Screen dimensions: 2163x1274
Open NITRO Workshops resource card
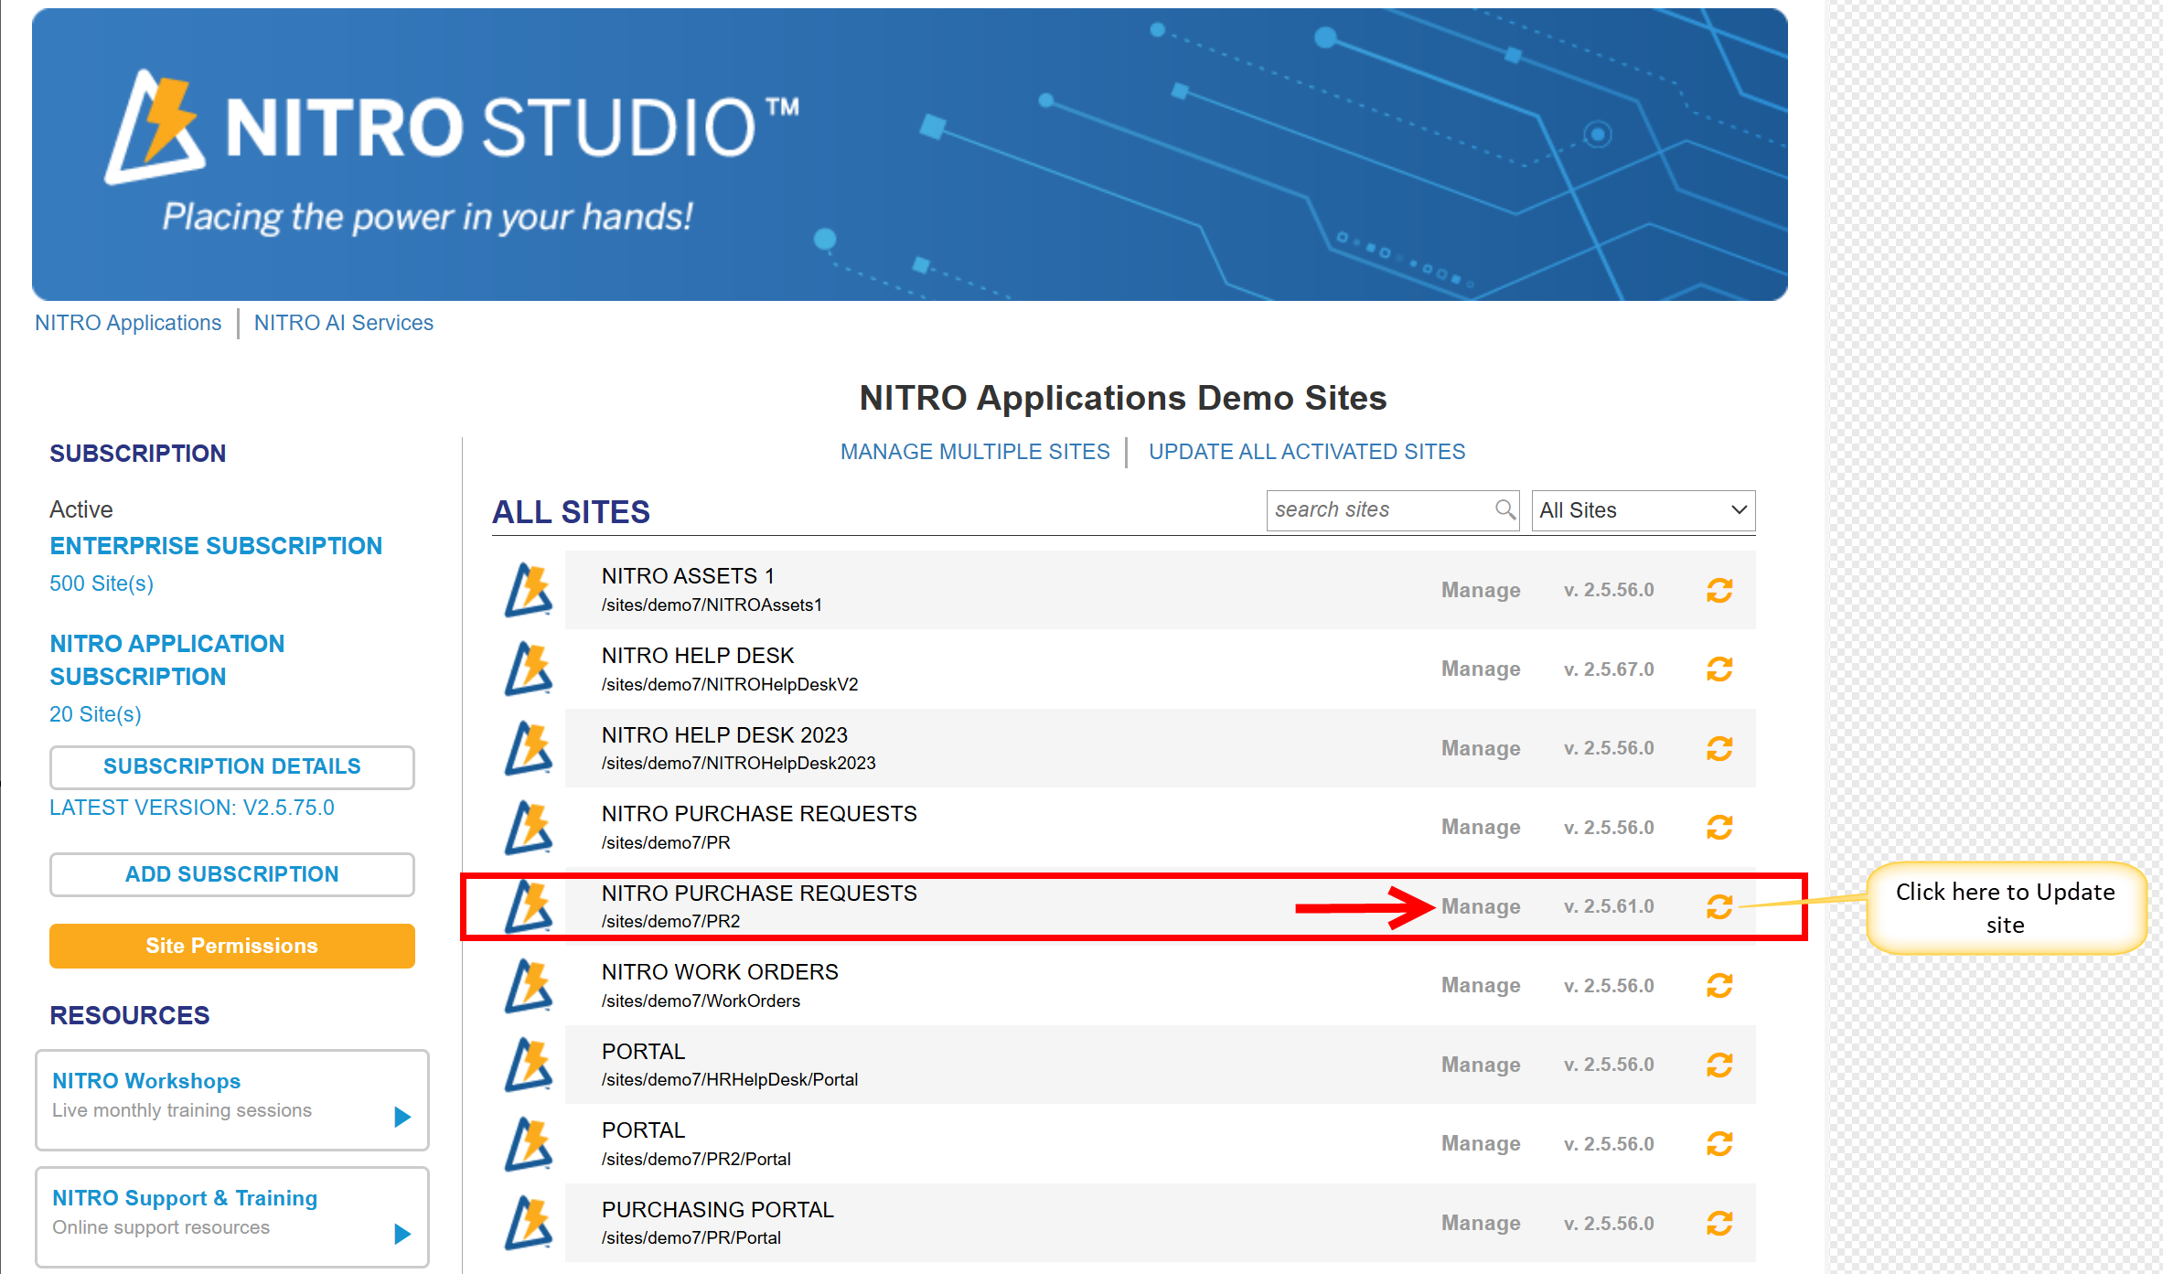[x=232, y=1100]
